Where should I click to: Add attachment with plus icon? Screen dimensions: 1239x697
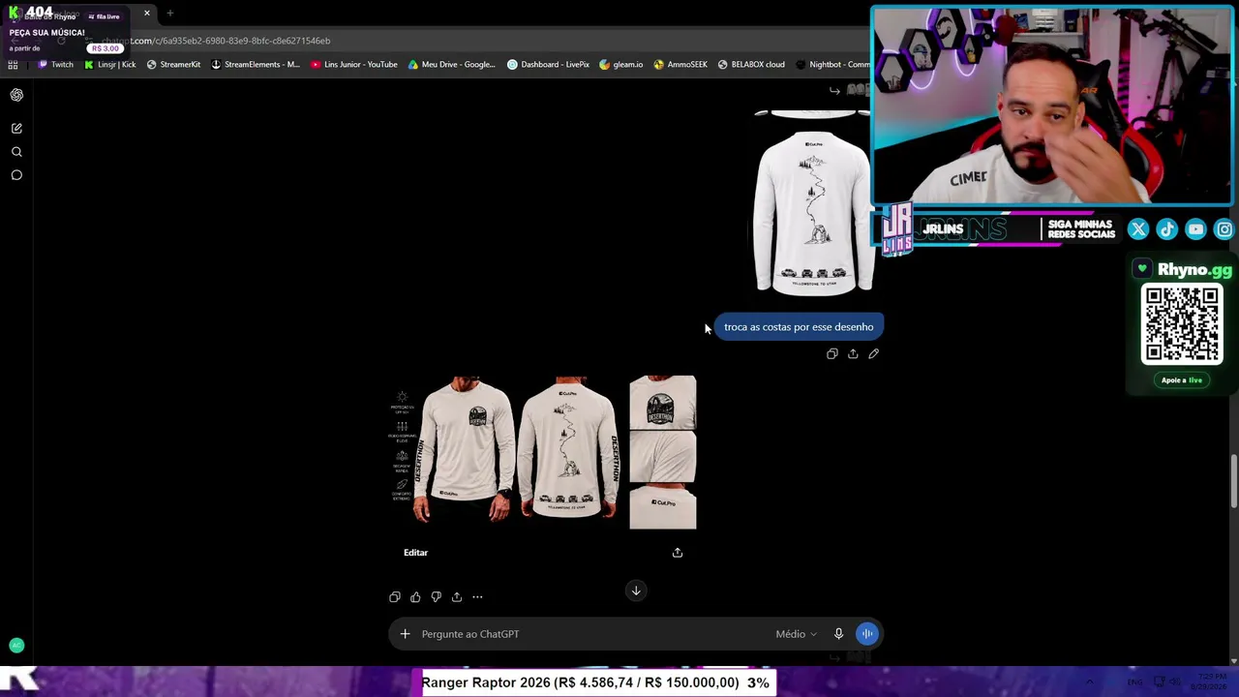(405, 634)
